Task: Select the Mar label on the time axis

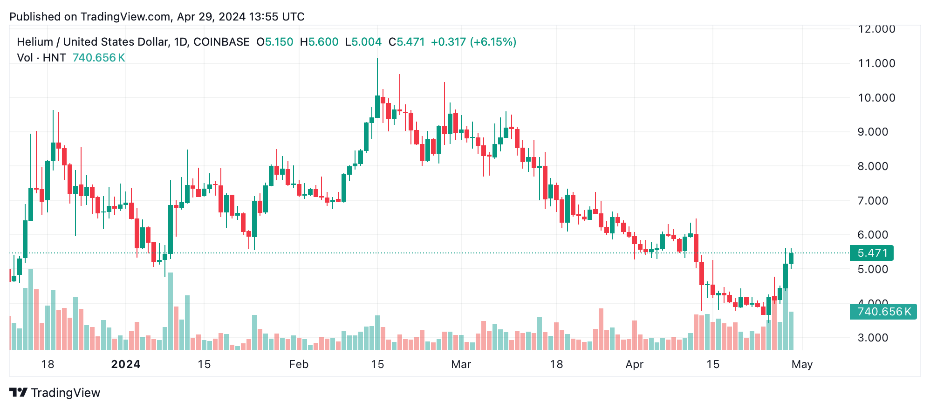Action: click(461, 364)
